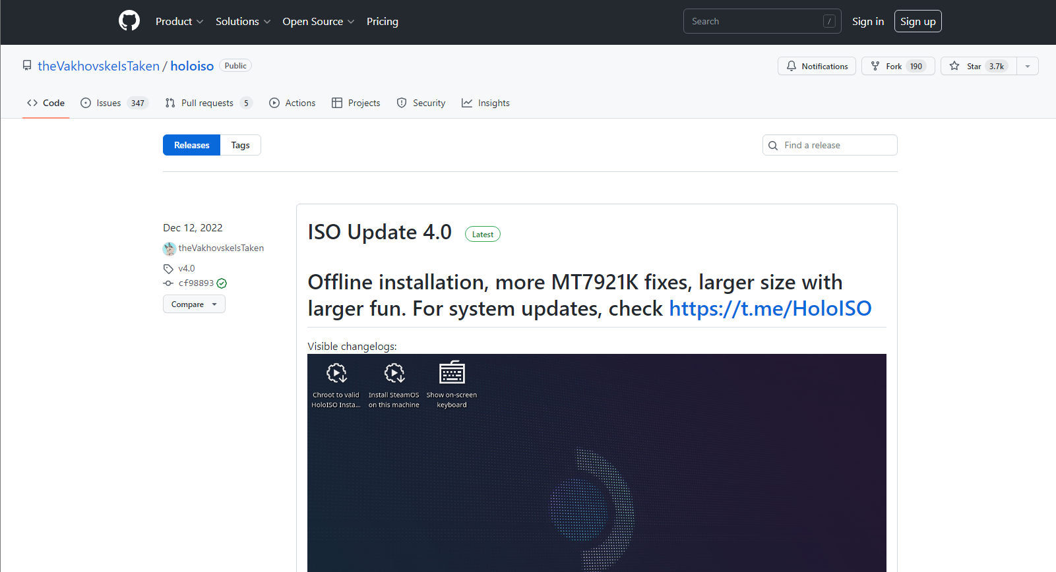1056x572 pixels.
Task: Click the Show on-screen keyboard icon
Action: pos(452,372)
